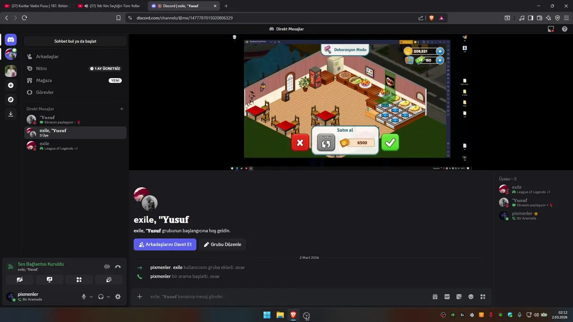This screenshot has height=322, width=573.
Task: Select the exile, "Yusuf group chat
Action: [x=75, y=132]
